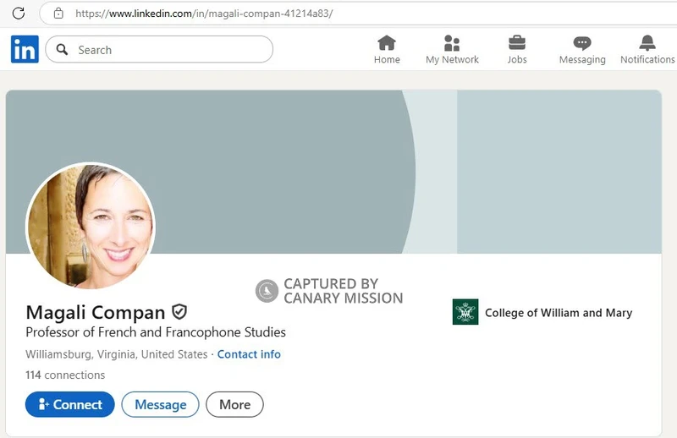Open the Contact info link
Viewport: 677px width, 438px height.
249,354
